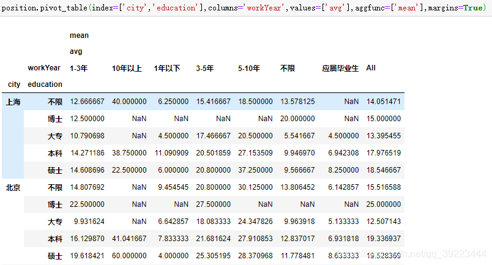492x265 pixels.
Task: Select cell value 21.681624
Action: 214,239
